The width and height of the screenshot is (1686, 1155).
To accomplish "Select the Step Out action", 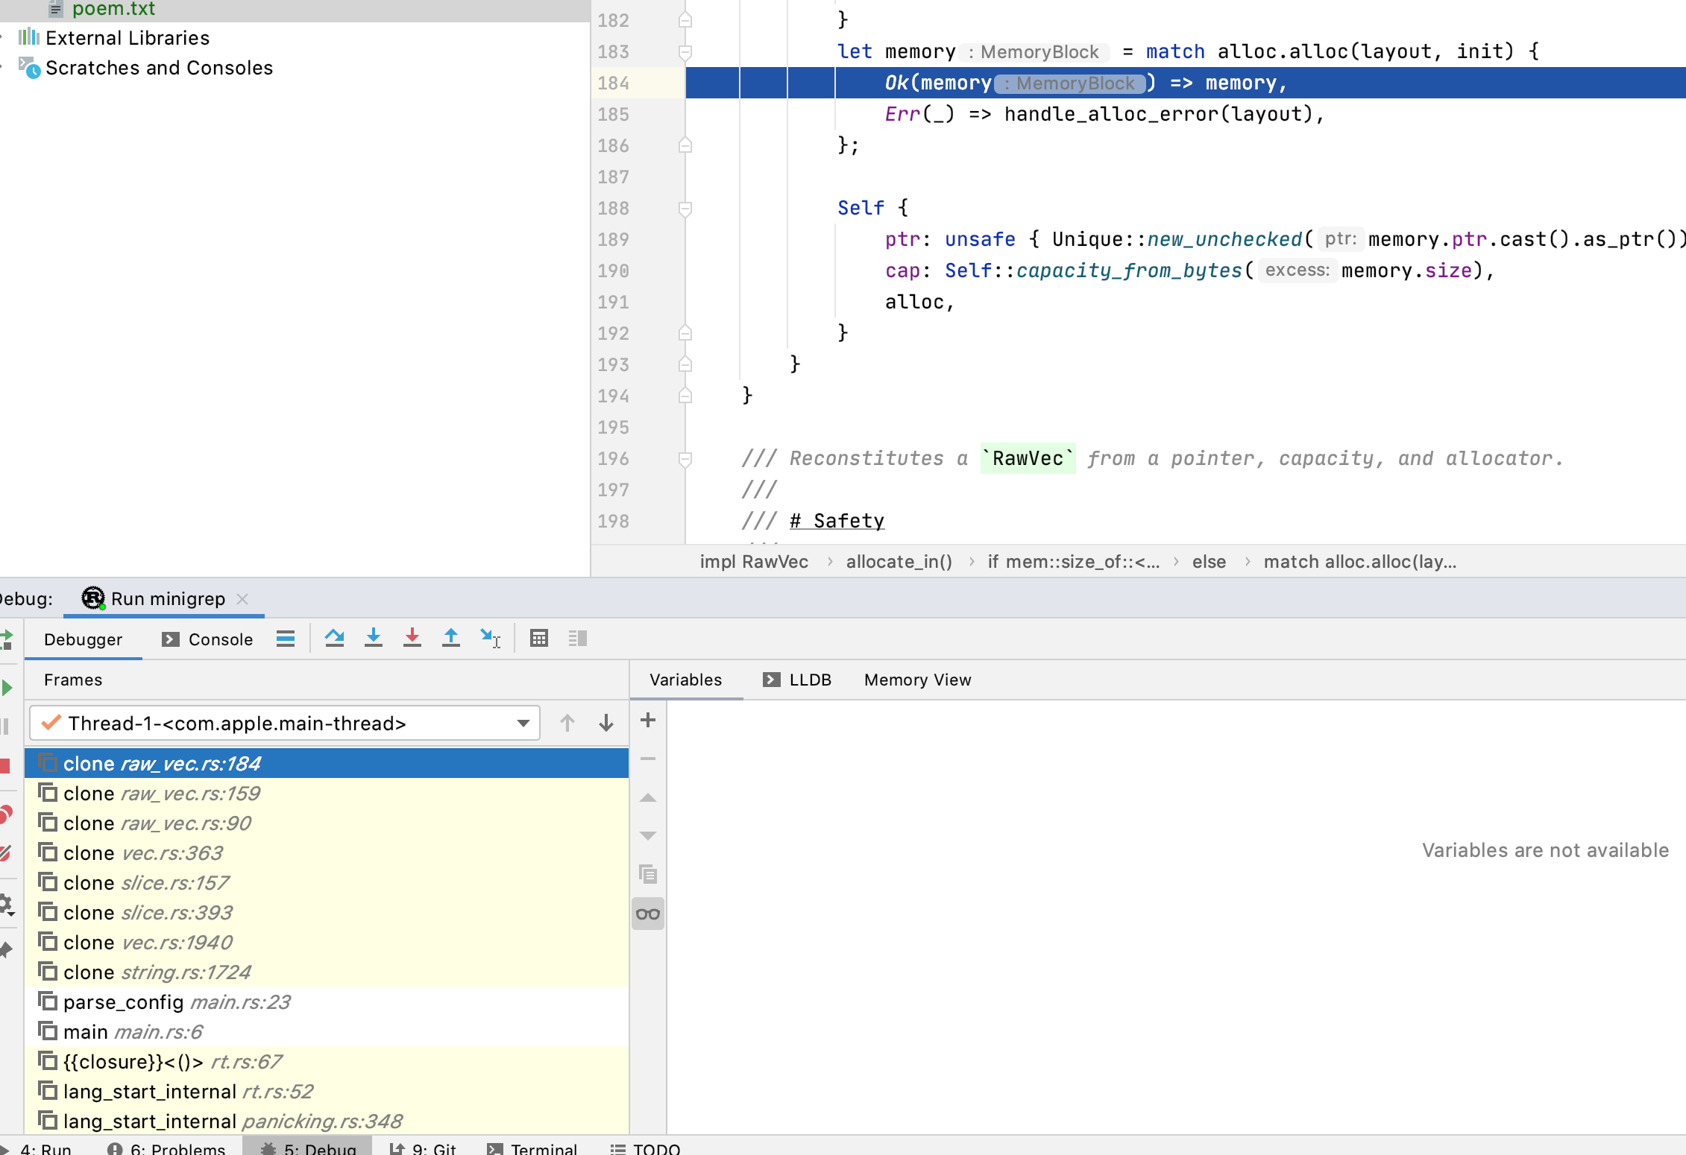I will (451, 638).
